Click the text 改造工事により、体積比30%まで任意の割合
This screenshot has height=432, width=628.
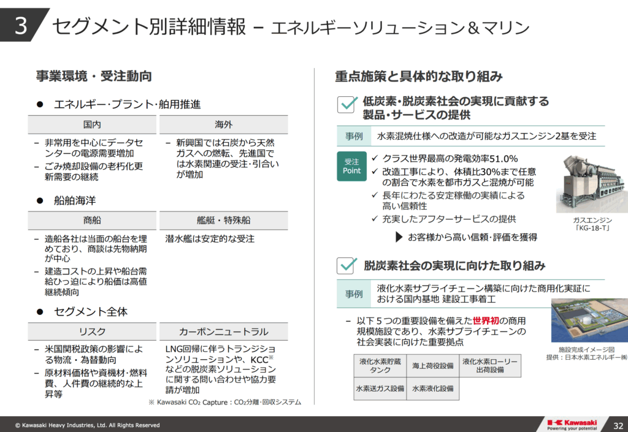459,177
